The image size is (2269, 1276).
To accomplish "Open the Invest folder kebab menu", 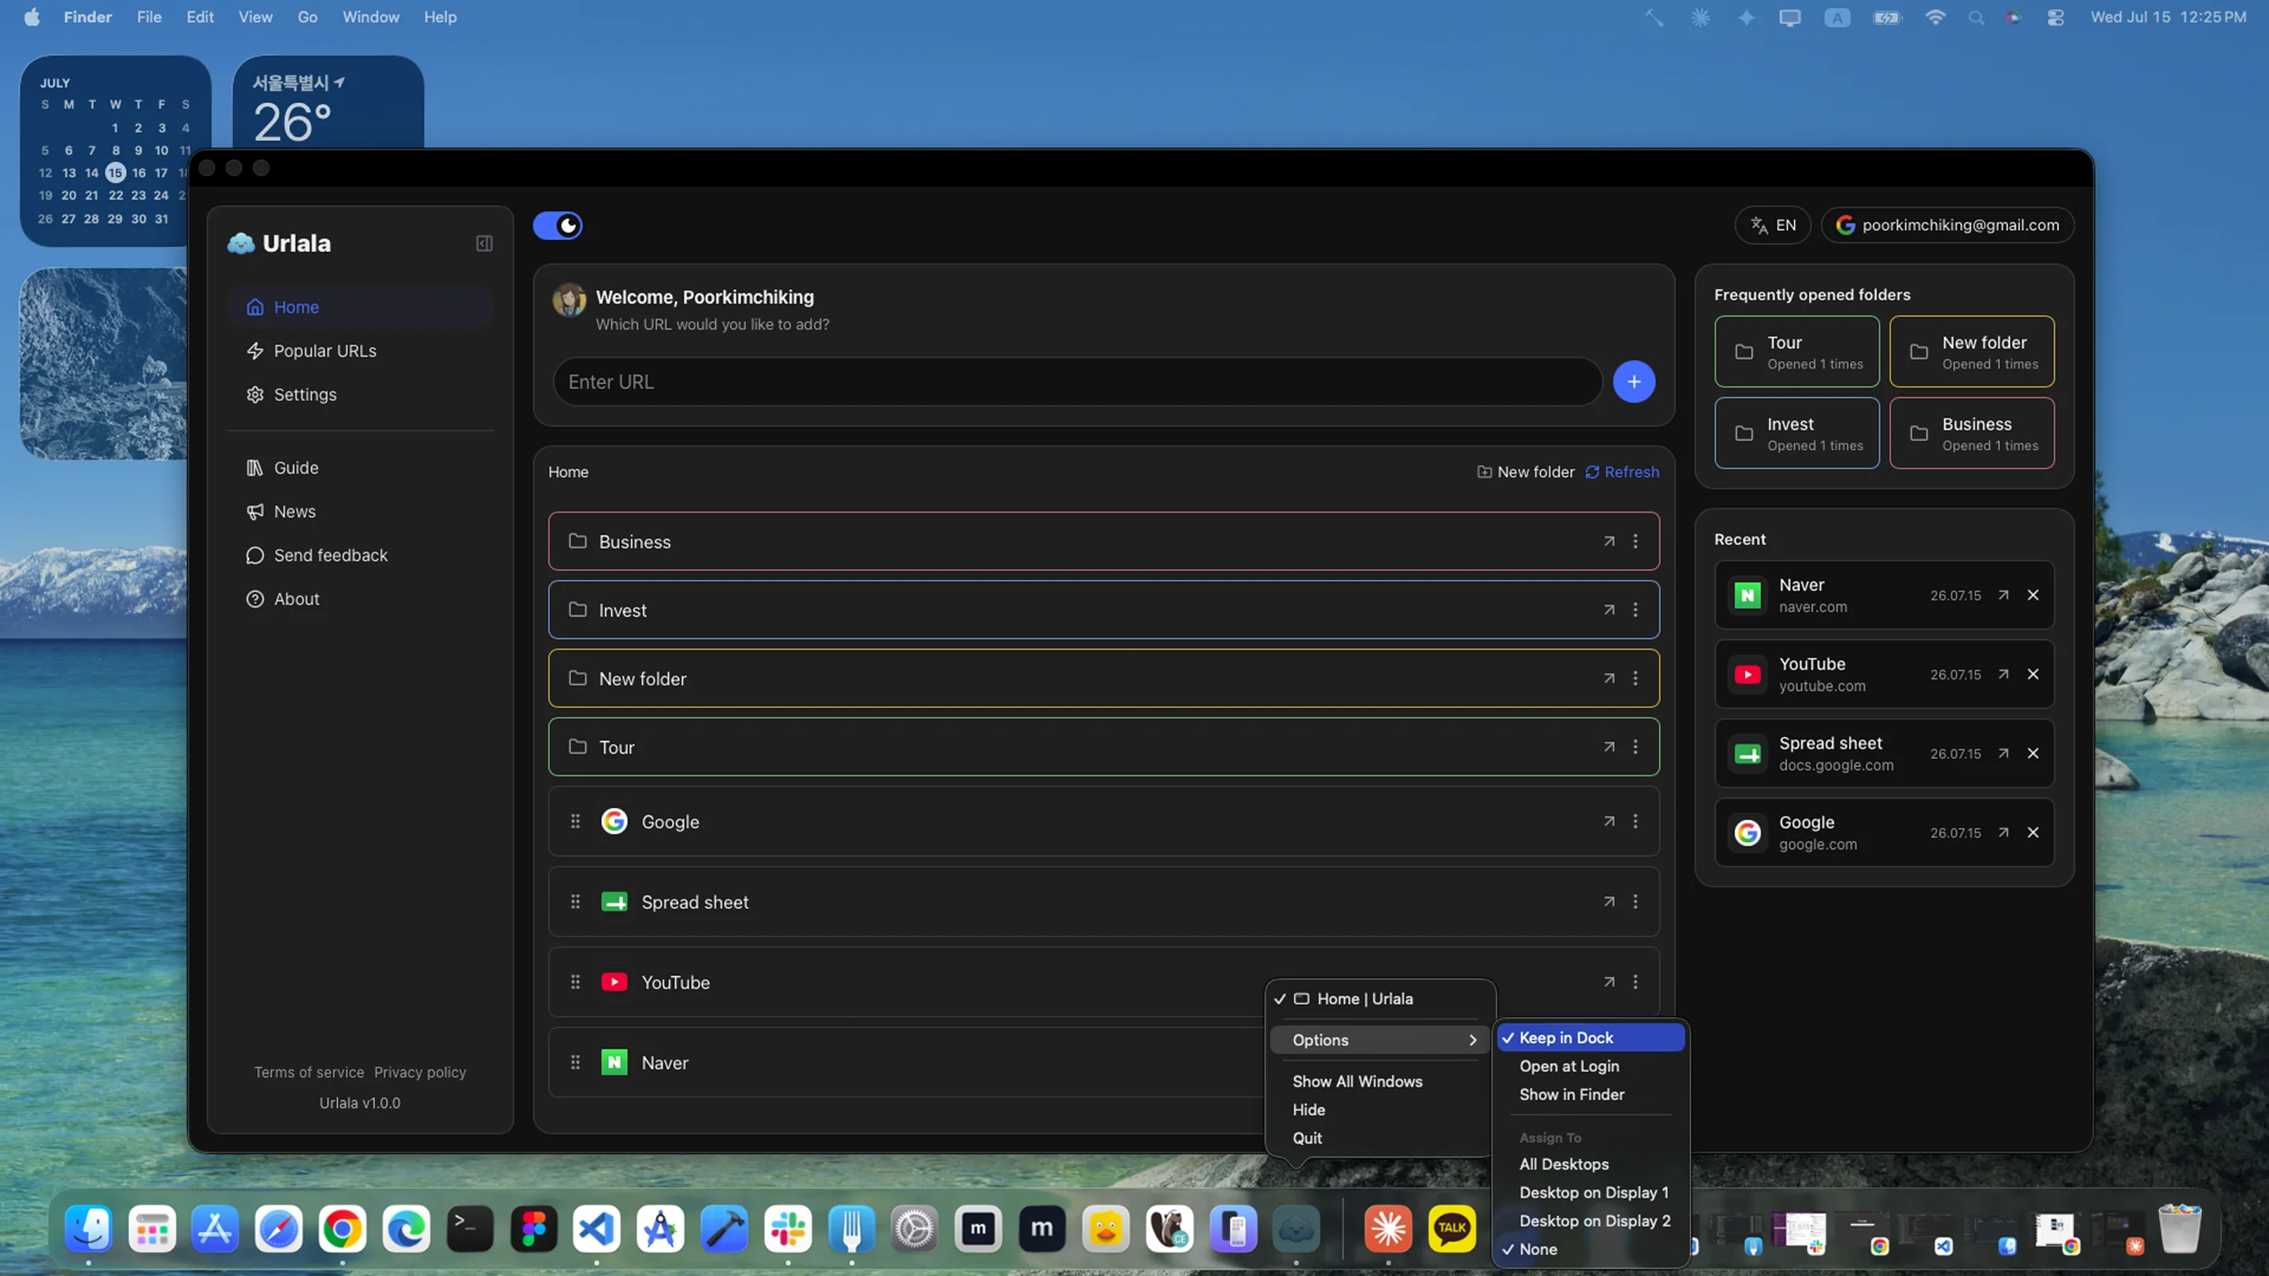I will (1636, 610).
